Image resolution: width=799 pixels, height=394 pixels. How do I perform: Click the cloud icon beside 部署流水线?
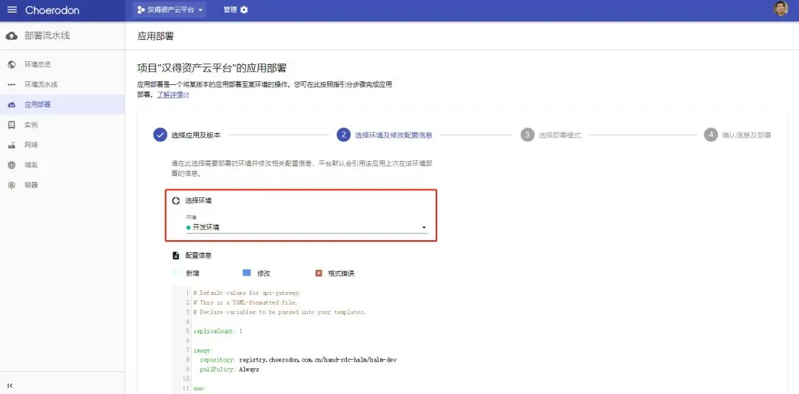(11, 35)
